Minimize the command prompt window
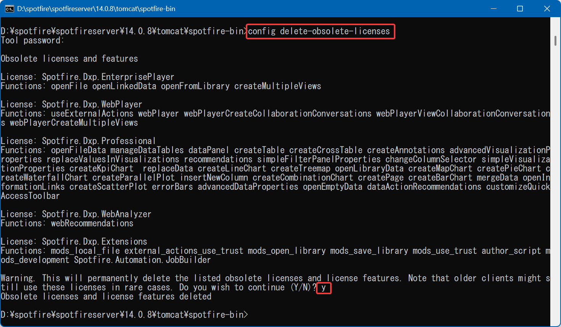The width and height of the screenshot is (561, 327). (x=493, y=9)
